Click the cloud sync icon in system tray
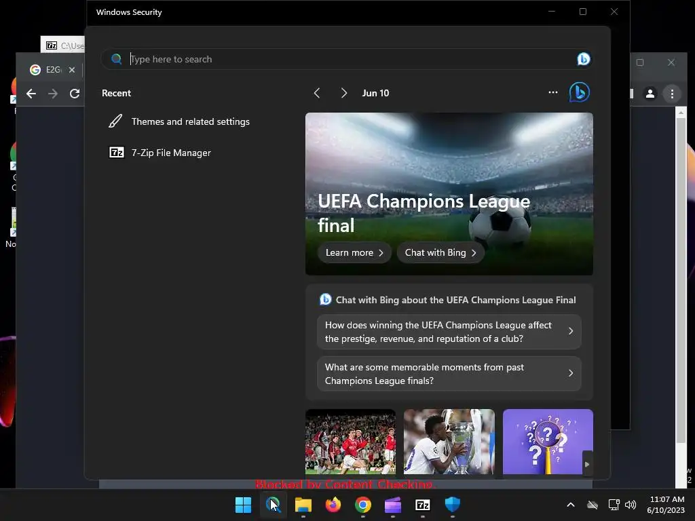Image resolution: width=695 pixels, height=521 pixels. coord(592,505)
